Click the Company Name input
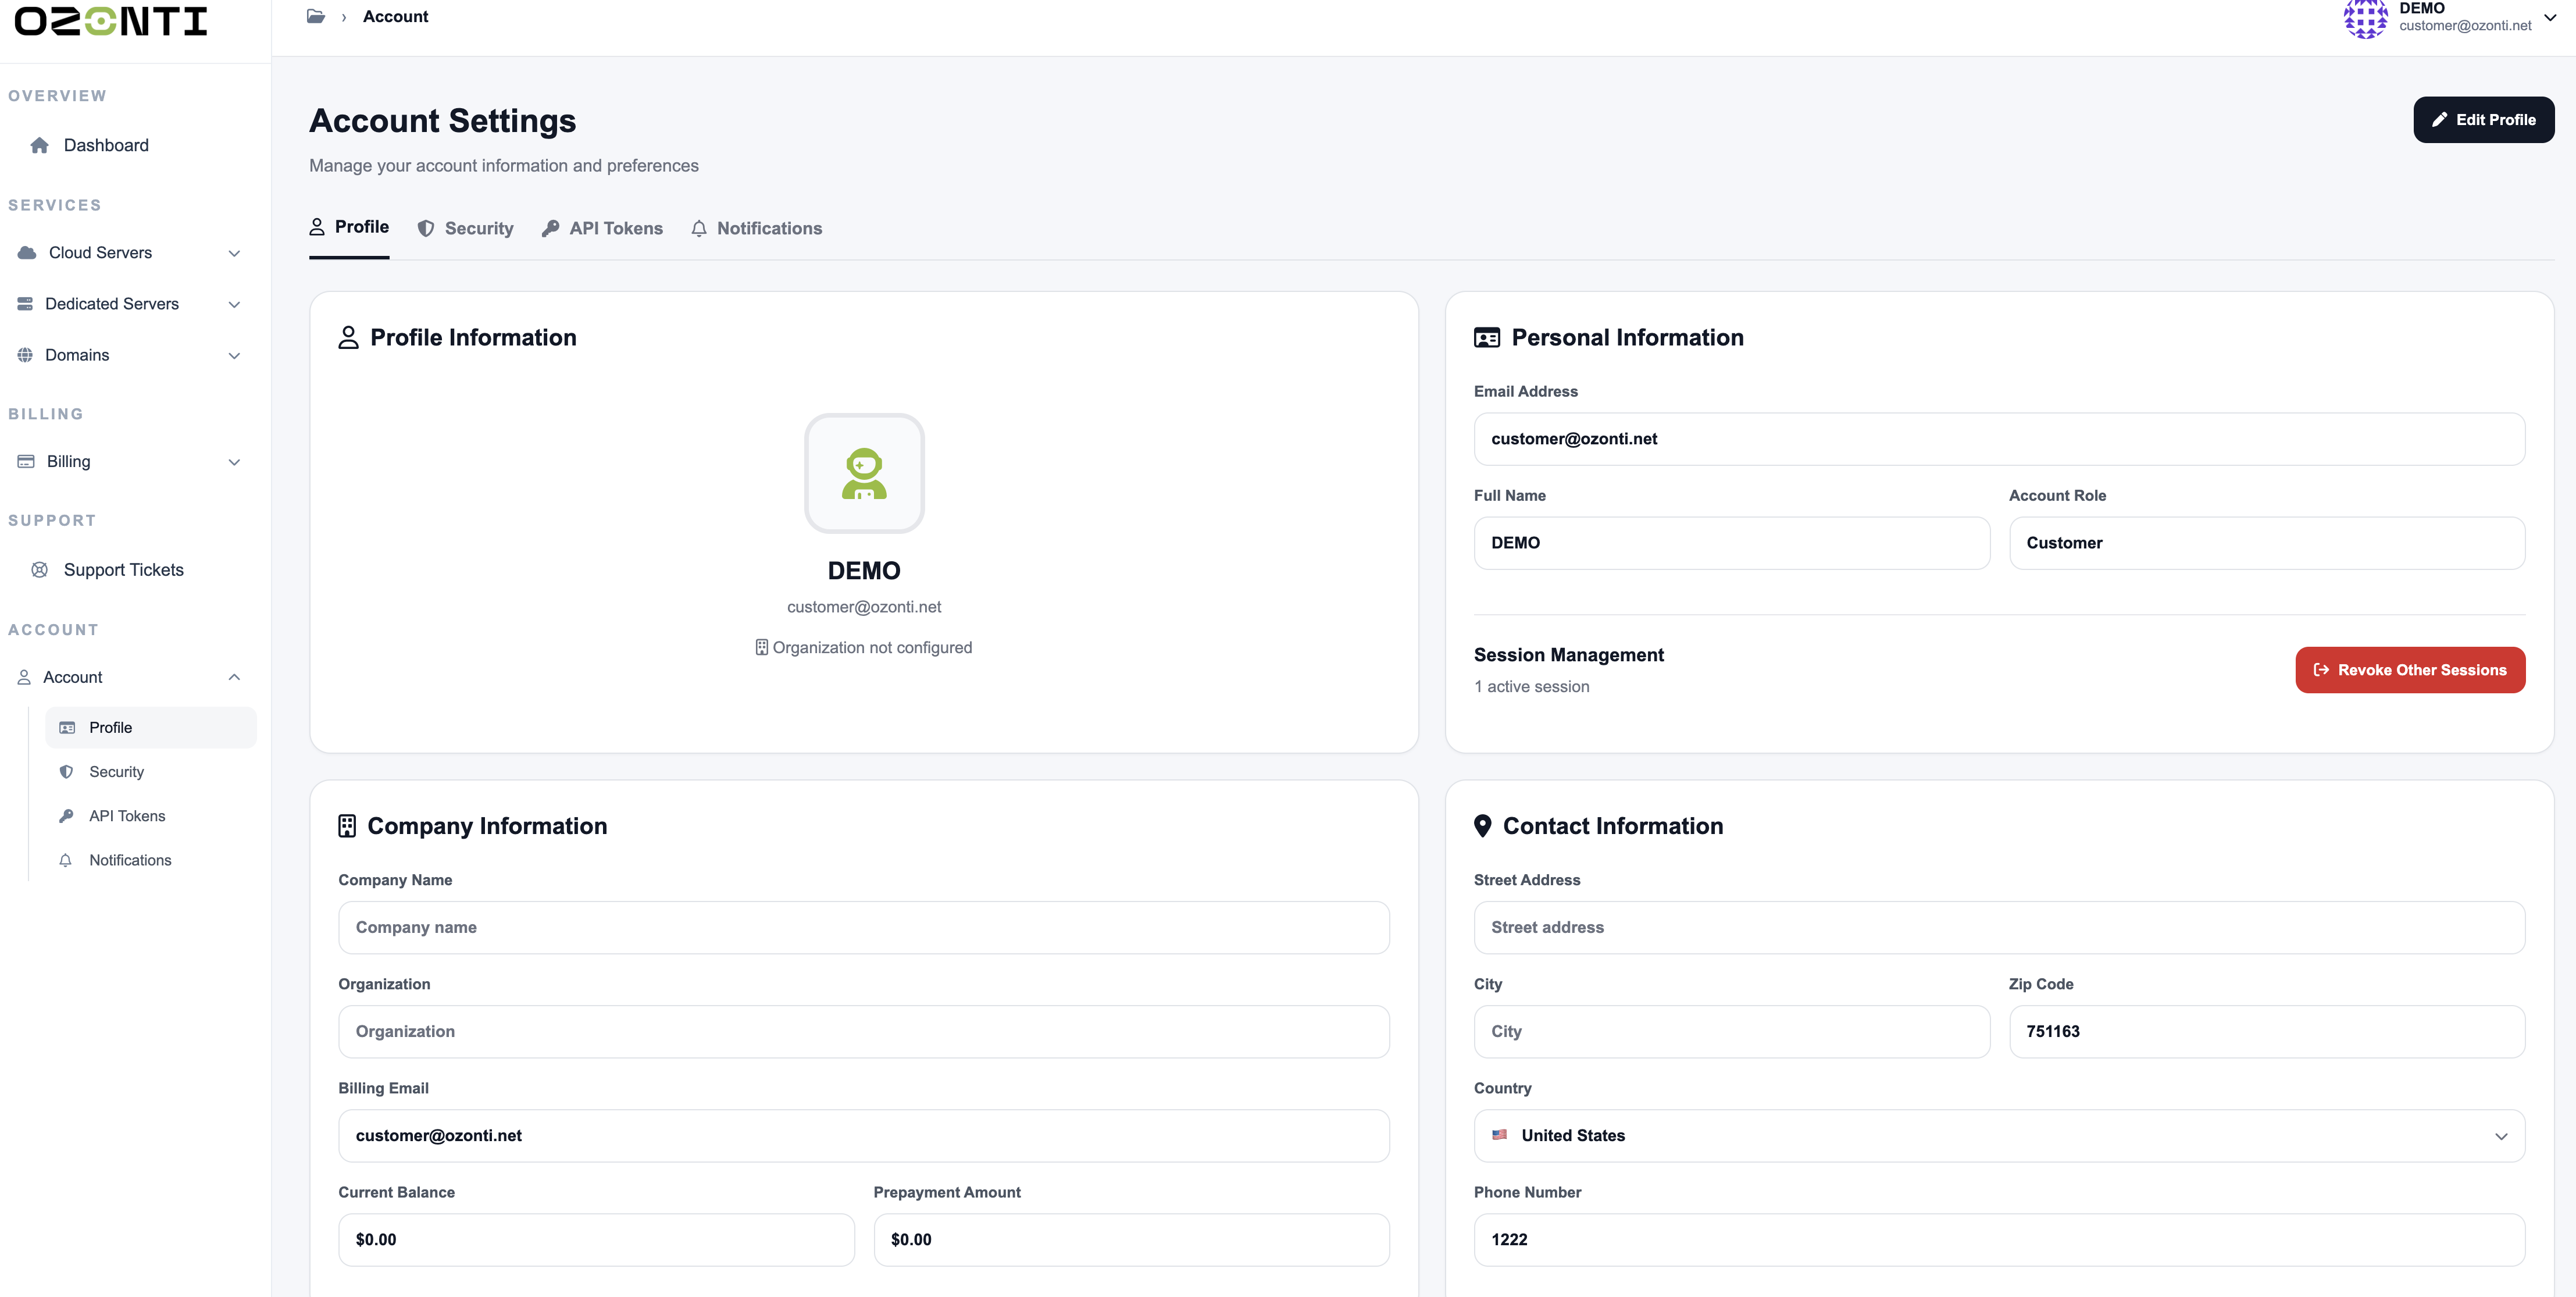This screenshot has width=2576, height=1297. click(864, 928)
